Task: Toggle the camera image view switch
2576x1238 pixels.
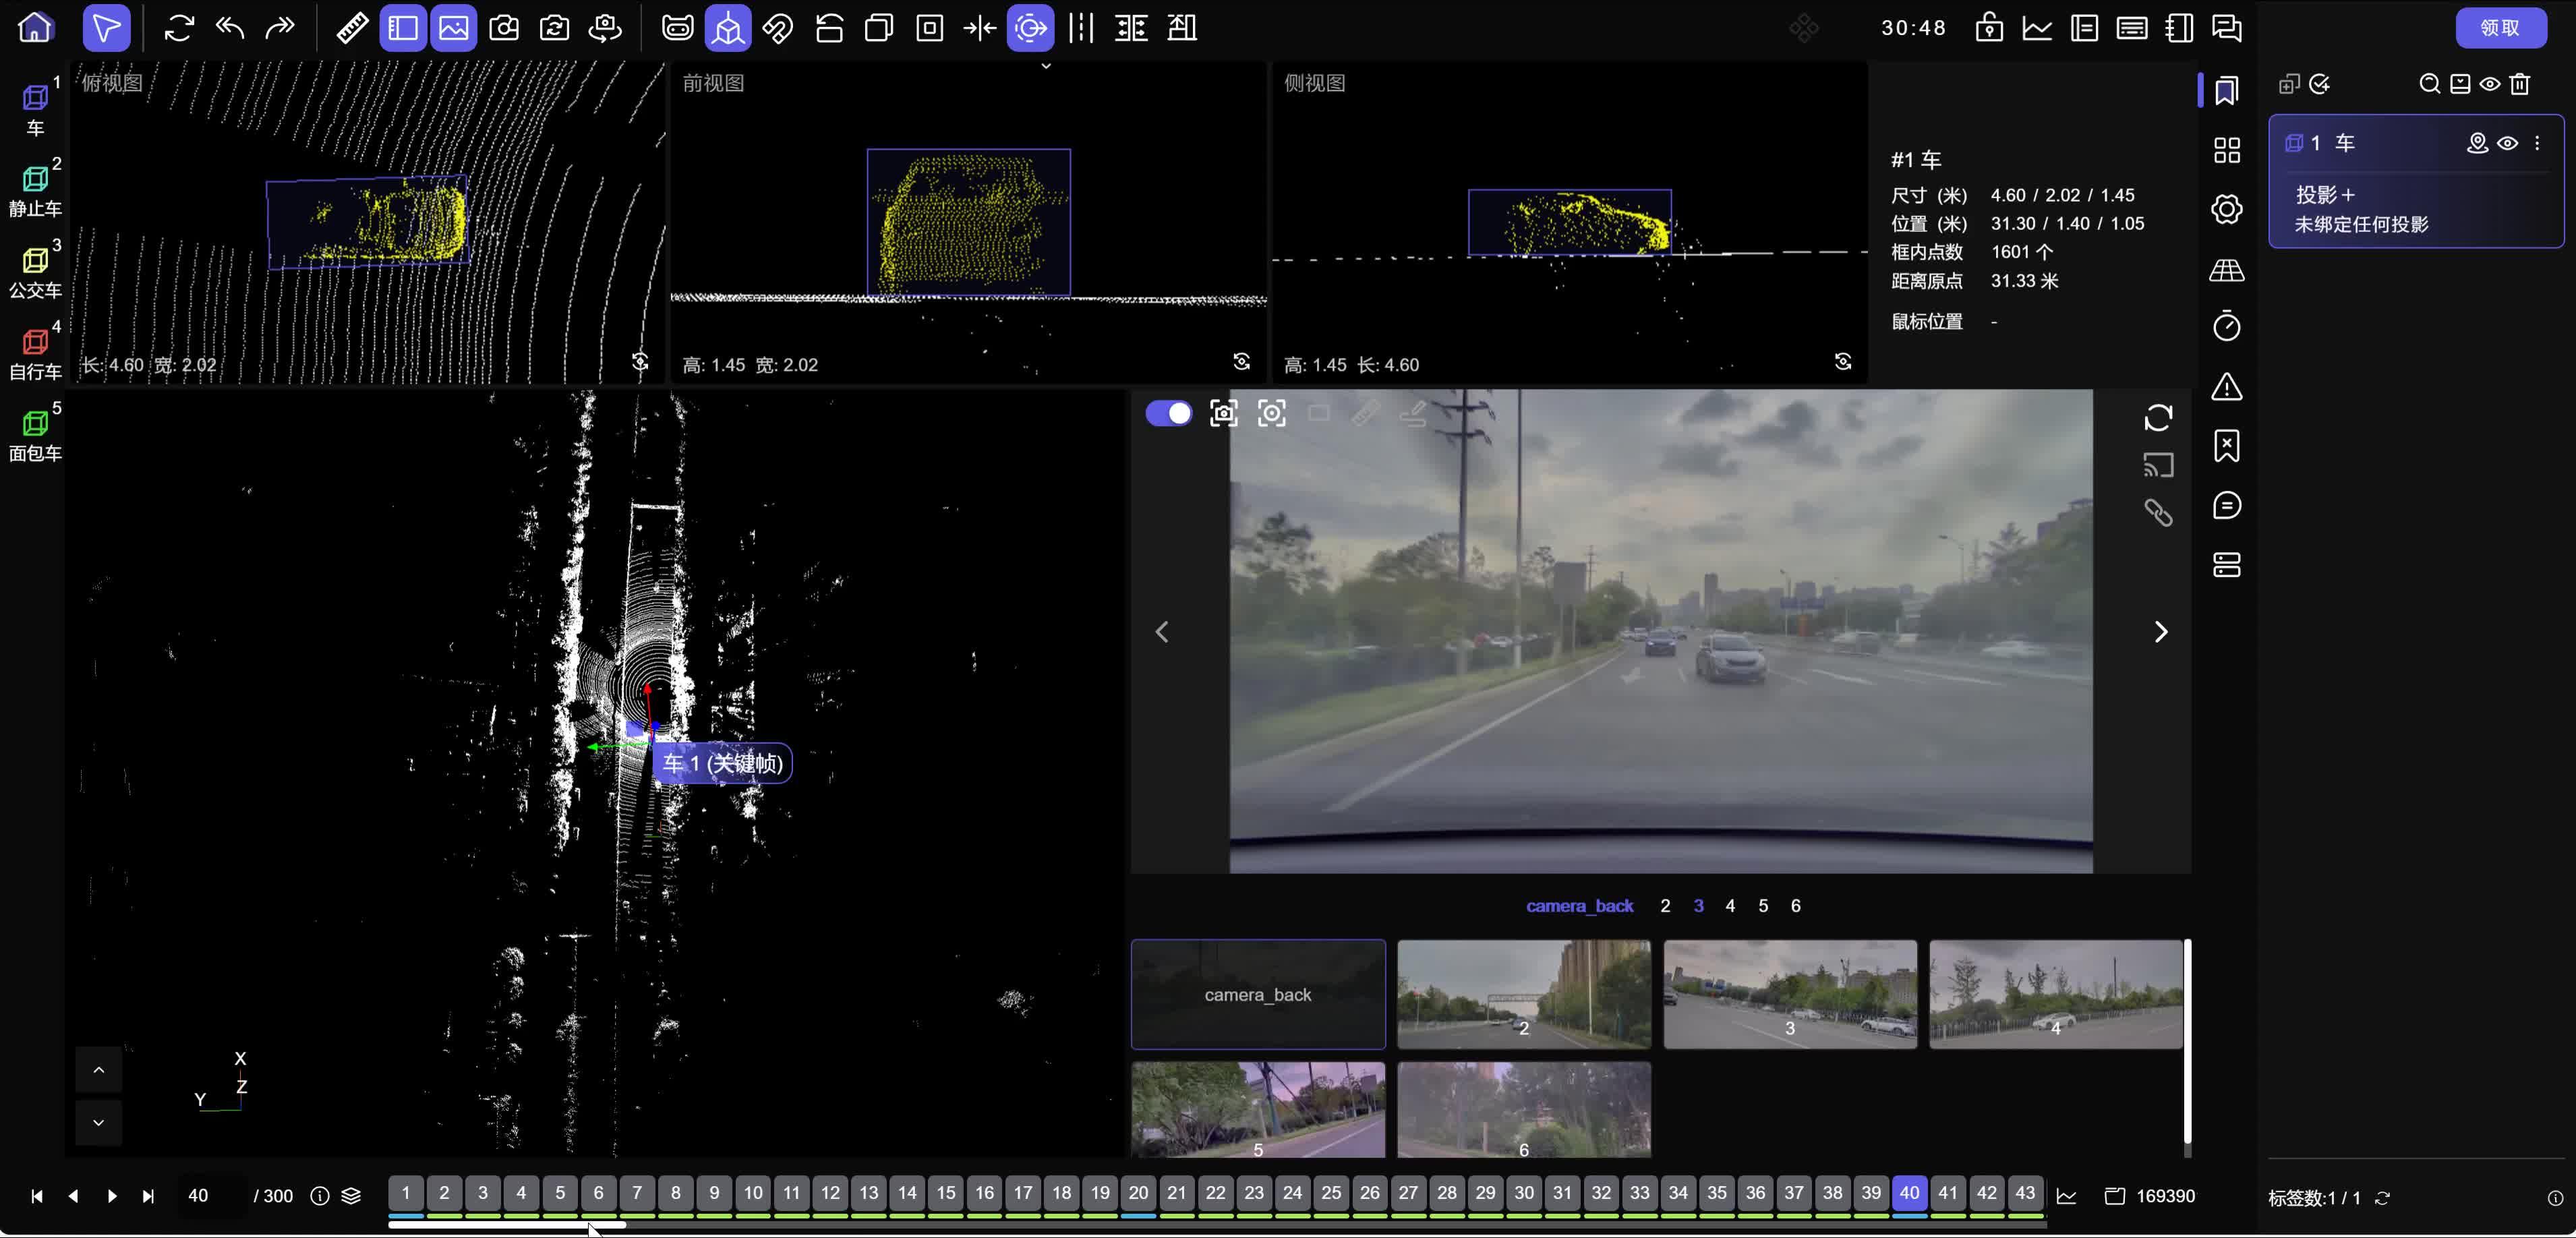Action: [1168, 413]
